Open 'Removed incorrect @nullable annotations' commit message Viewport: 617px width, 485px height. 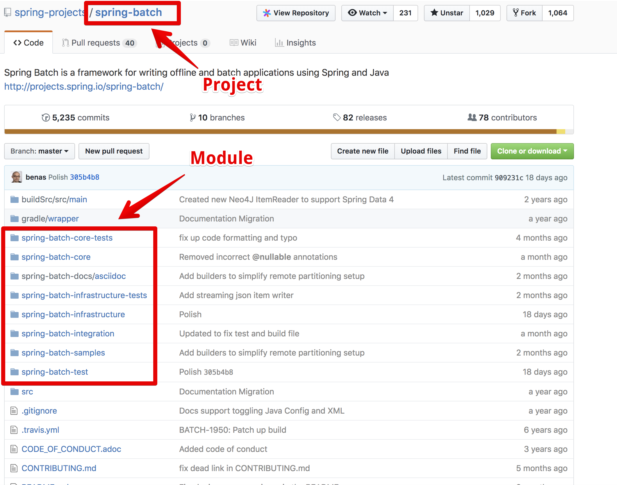pos(258,257)
